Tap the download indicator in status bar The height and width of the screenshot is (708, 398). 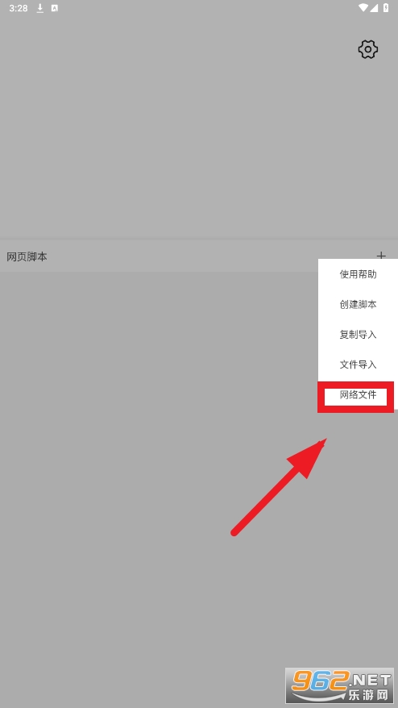click(x=39, y=8)
